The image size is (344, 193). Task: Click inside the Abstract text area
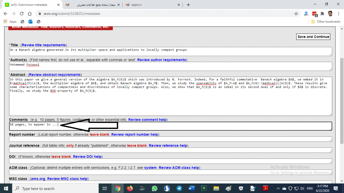click(x=170, y=96)
